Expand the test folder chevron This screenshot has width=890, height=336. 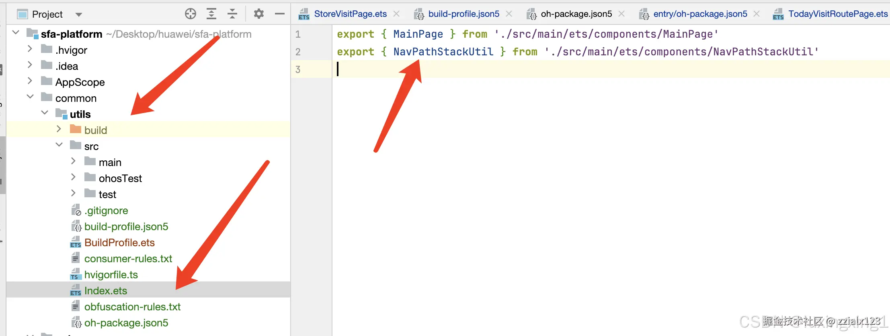click(x=73, y=193)
